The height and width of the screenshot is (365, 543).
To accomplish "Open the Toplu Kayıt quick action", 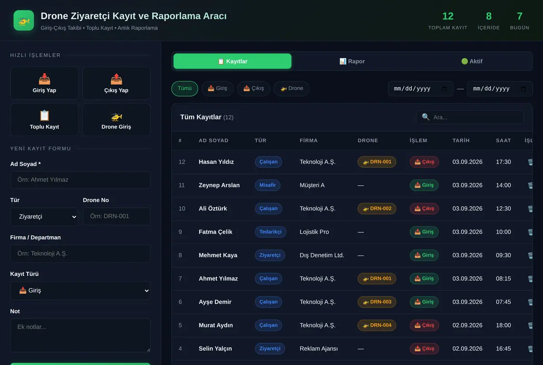I will tap(44, 120).
